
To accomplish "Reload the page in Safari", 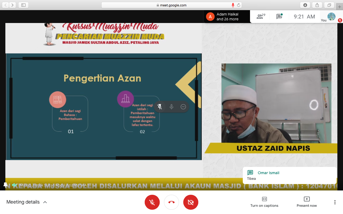I will coord(238,5).
